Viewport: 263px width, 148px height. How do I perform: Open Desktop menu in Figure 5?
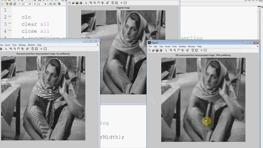pos(182,46)
